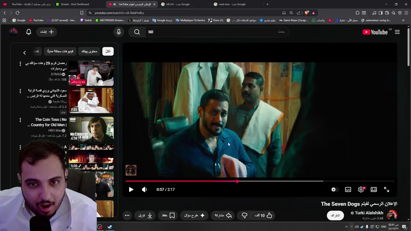The height and width of the screenshot is (231, 411).
Task: Open the Twitch bookmark
Action: pos(86,20)
